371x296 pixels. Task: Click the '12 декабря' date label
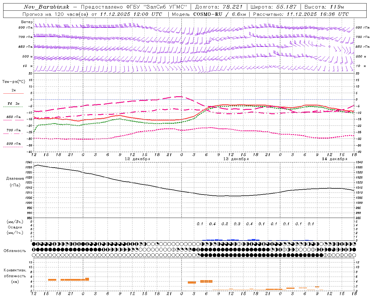tap(137, 159)
